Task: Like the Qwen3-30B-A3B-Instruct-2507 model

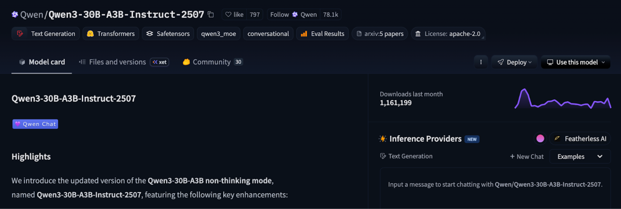Action: click(234, 15)
